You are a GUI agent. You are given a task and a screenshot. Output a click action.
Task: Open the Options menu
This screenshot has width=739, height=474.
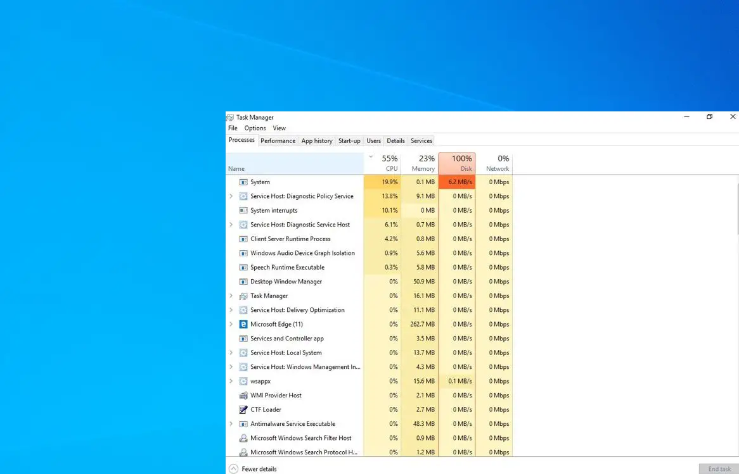(x=255, y=128)
